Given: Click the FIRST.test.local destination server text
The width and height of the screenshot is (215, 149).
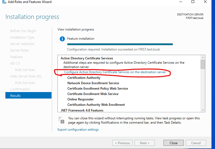Looking at the screenshot, I should pos(194,18).
